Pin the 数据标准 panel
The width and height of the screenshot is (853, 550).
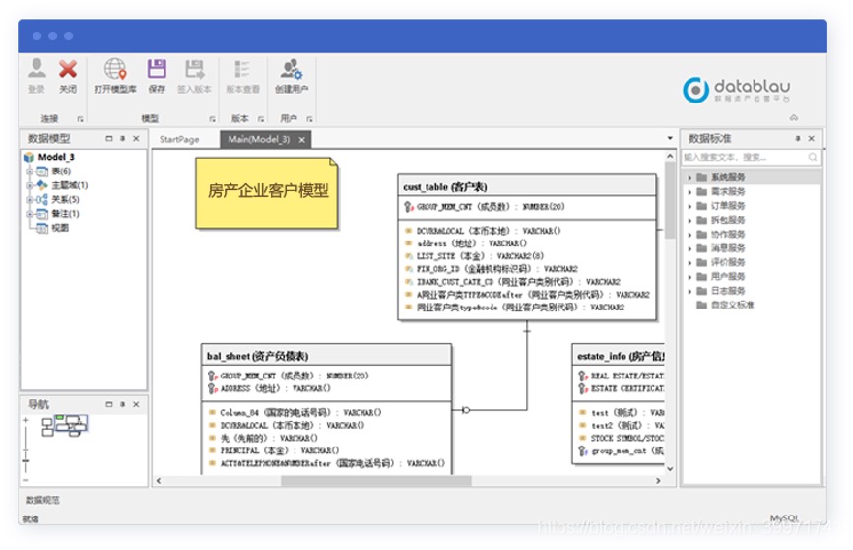[798, 138]
